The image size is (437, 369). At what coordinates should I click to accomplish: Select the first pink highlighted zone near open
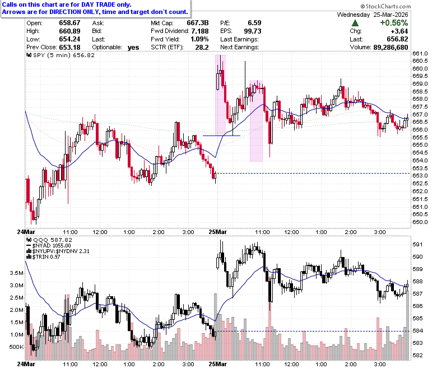(220, 95)
